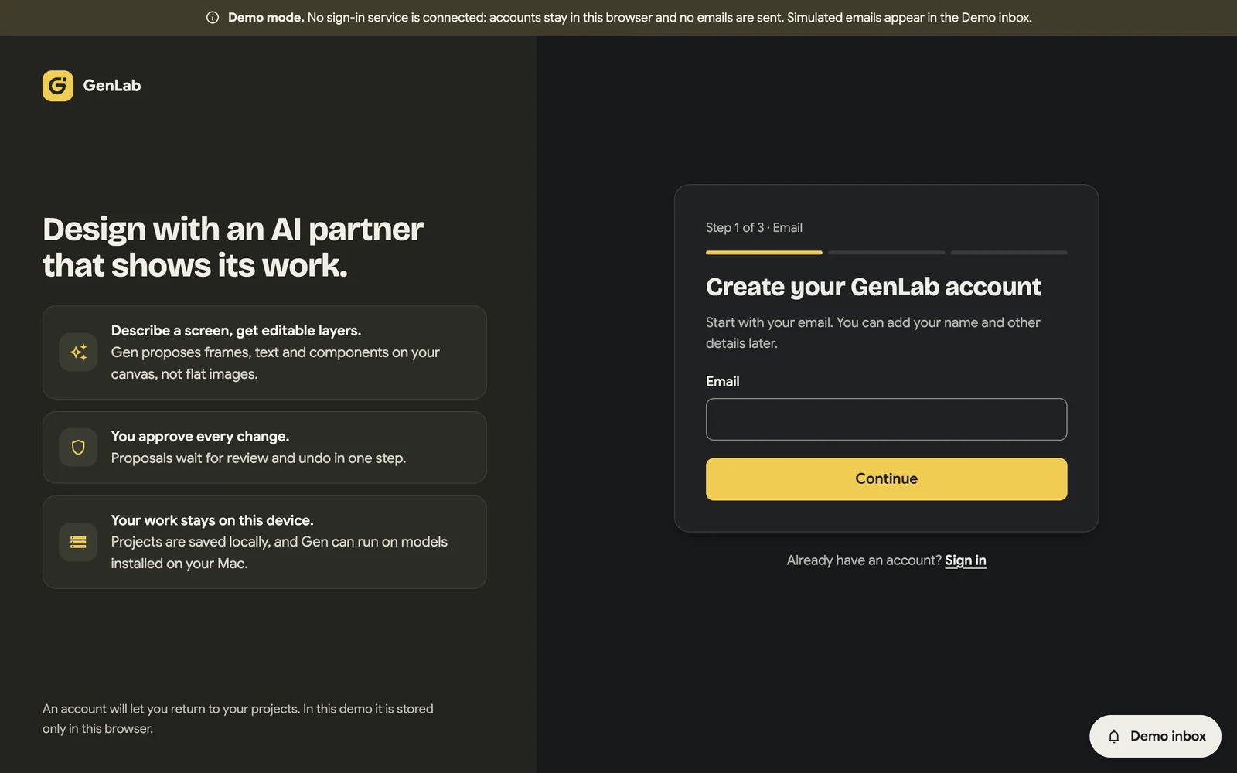This screenshot has width=1237, height=773.
Task: Click the footer note about account storage
Action: 238,719
